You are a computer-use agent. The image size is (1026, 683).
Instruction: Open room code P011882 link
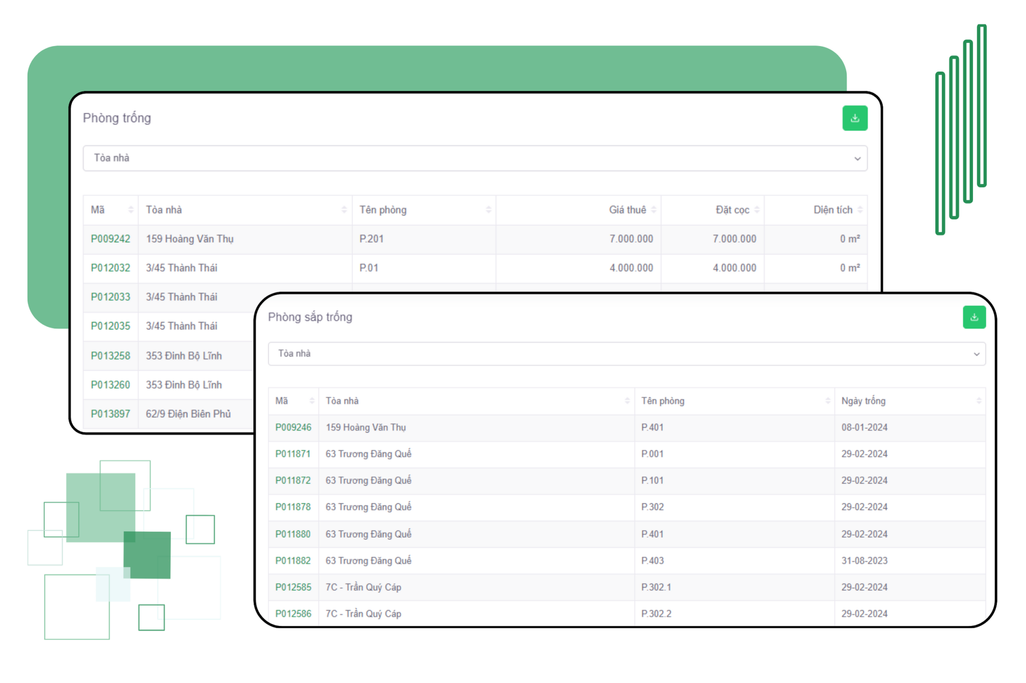[293, 561]
